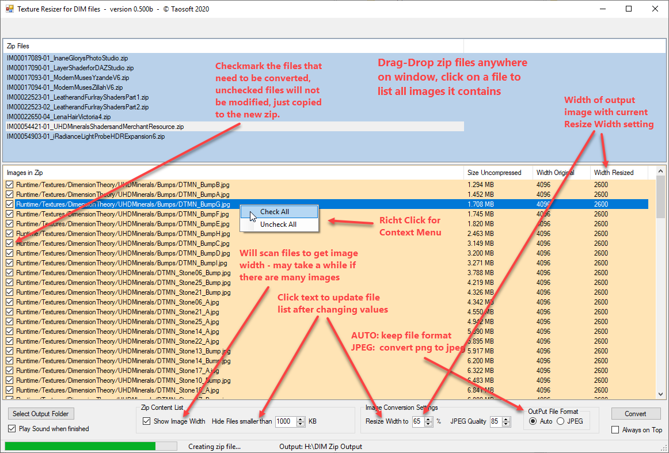This screenshot has height=453, width=669.
Task: Click Select Output Folder button
Action: click(40, 414)
